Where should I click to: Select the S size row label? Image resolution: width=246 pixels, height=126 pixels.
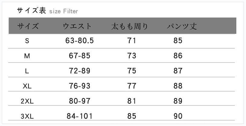(x=27, y=41)
